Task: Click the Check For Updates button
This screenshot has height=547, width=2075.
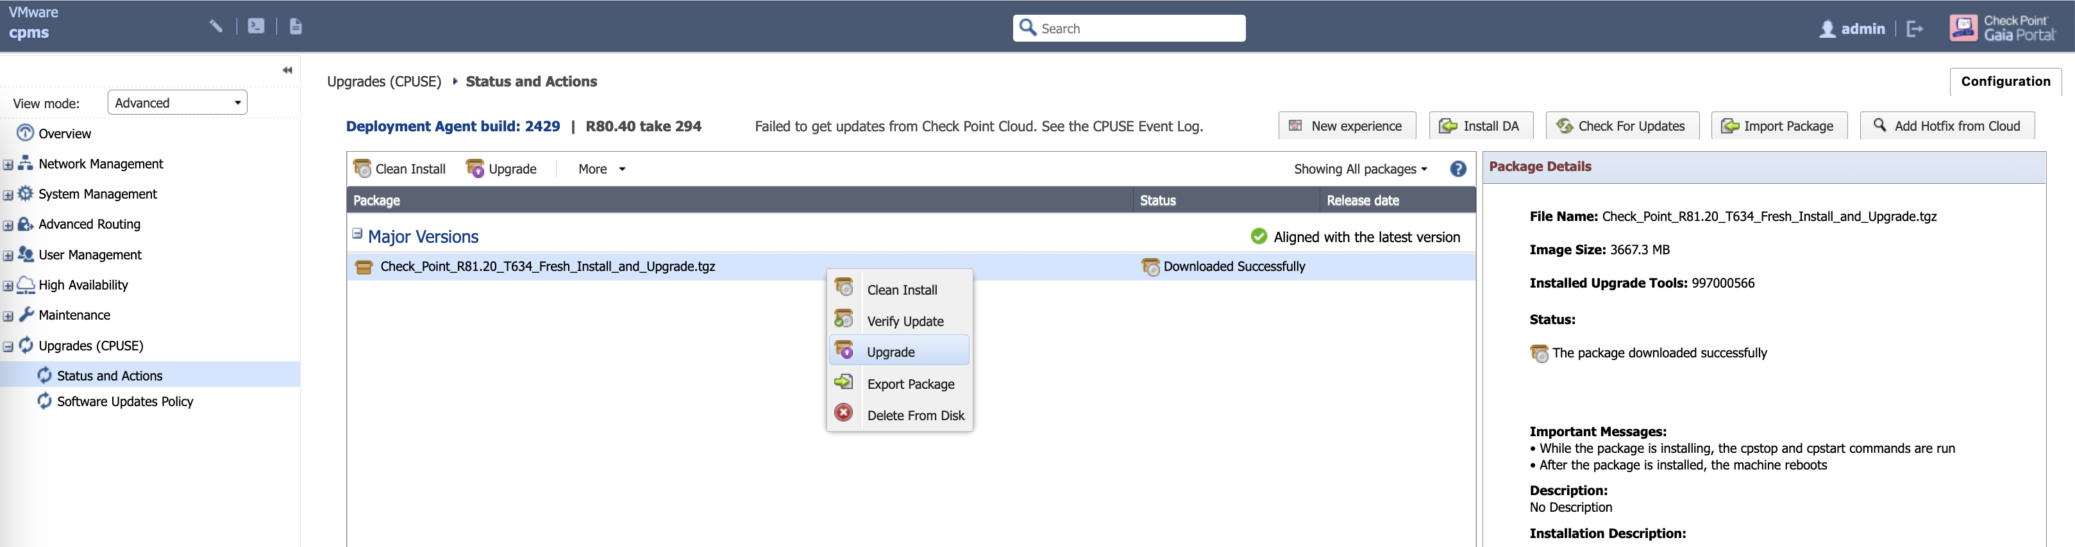Action: pyautogui.click(x=1622, y=126)
